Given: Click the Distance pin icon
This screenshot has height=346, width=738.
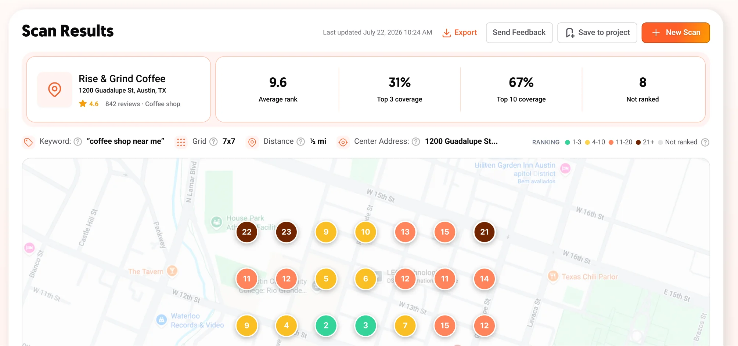Looking at the screenshot, I should pos(252,142).
